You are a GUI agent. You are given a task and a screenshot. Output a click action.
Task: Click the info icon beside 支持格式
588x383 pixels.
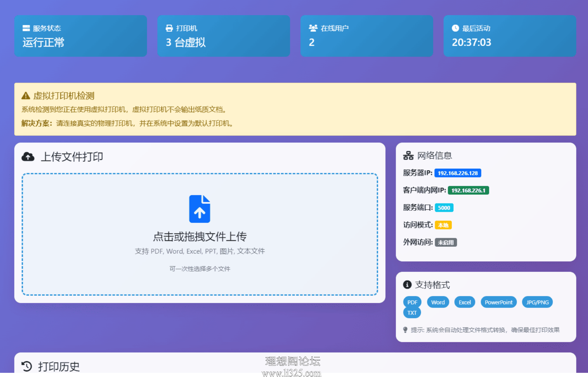coord(407,285)
